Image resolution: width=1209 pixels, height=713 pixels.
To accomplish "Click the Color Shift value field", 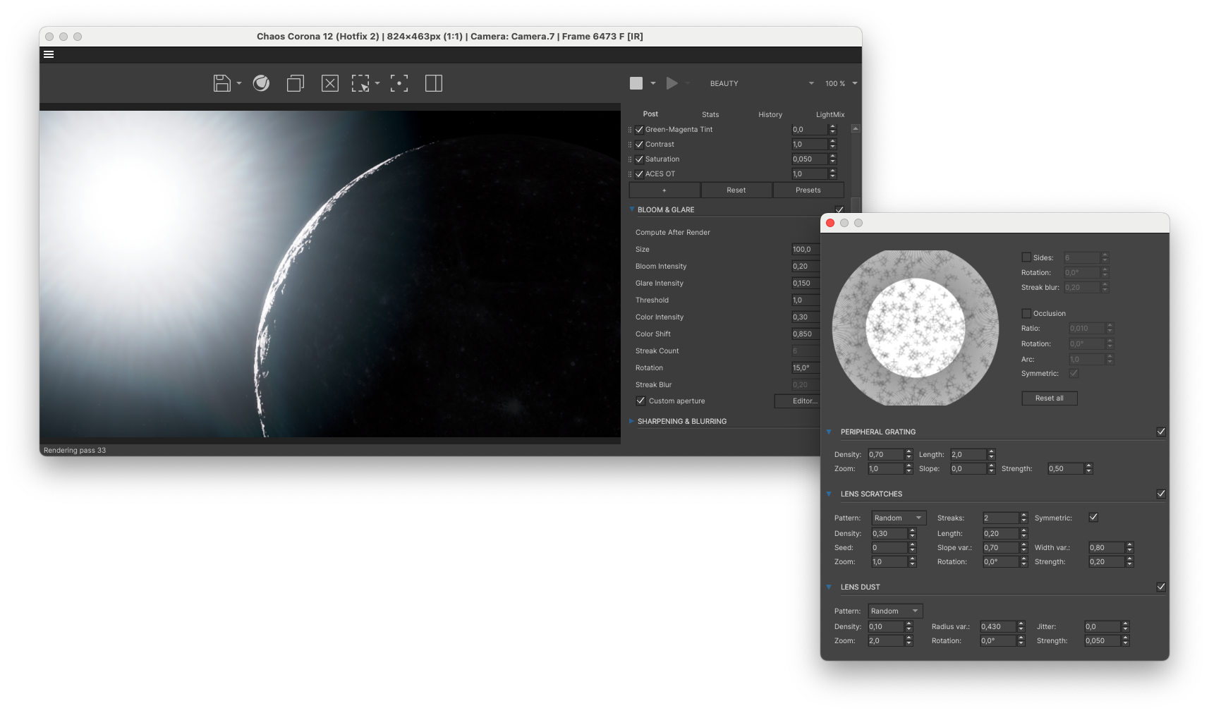I will click(x=806, y=334).
